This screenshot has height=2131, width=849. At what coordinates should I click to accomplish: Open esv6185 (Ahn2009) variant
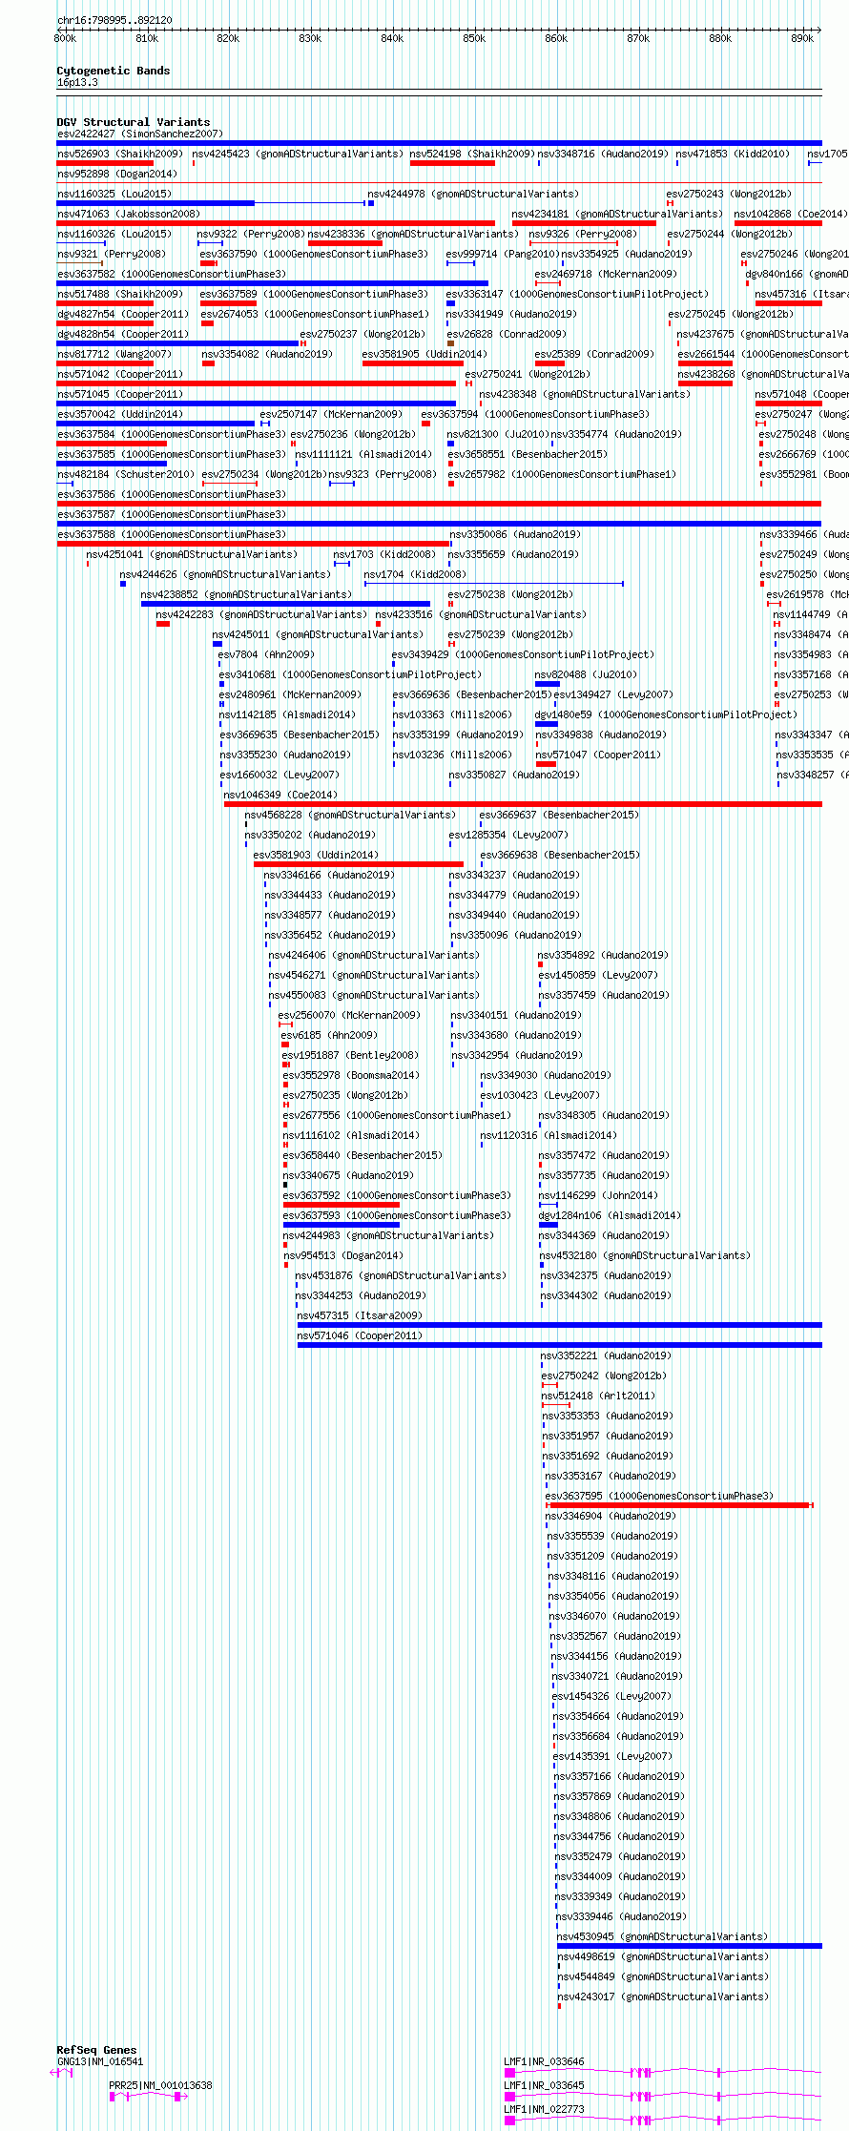[329, 1035]
